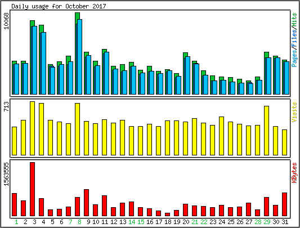
Task: Click the day 3 axis label
Action: click(34, 222)
